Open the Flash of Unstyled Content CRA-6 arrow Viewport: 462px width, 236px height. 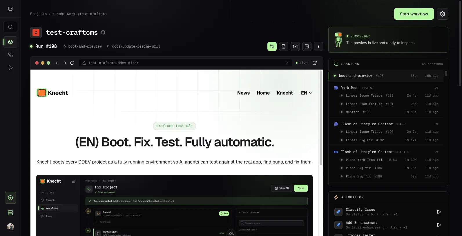[x=436, y=124]
